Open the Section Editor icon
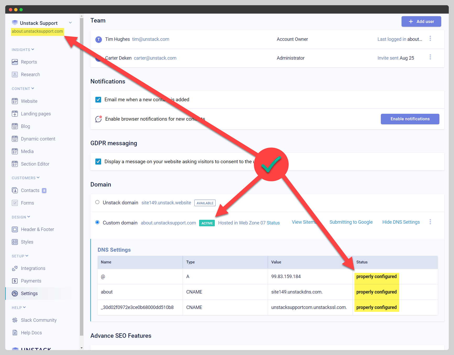This screenshot has height=355, width=454. 15,164
